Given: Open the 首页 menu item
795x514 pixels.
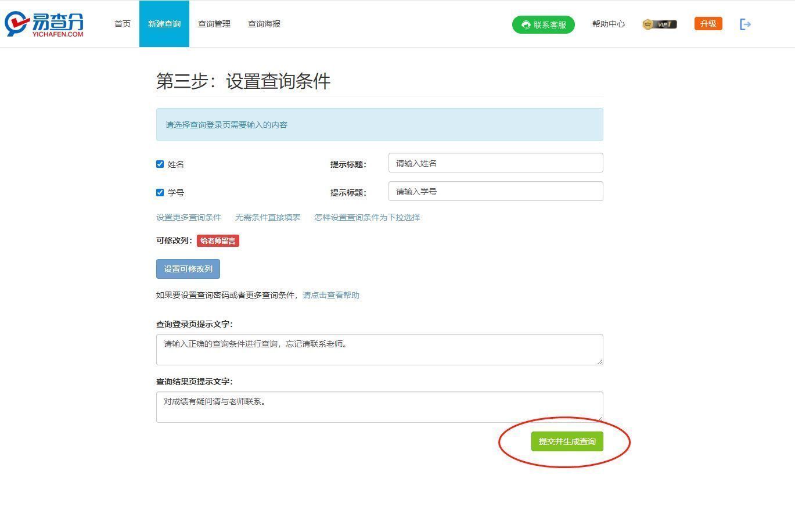Looking at the screenshot, I should (x=123, y=24).
